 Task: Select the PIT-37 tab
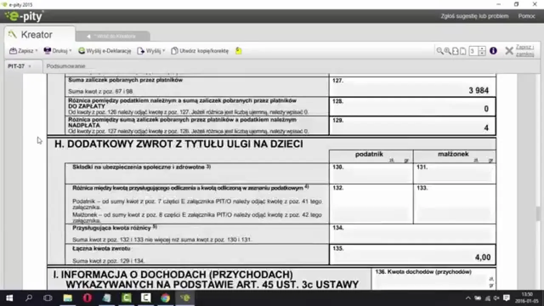pyautogui.click(x=16, y=66)
